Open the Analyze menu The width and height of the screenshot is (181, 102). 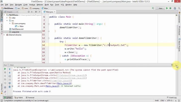pos(32,5)
